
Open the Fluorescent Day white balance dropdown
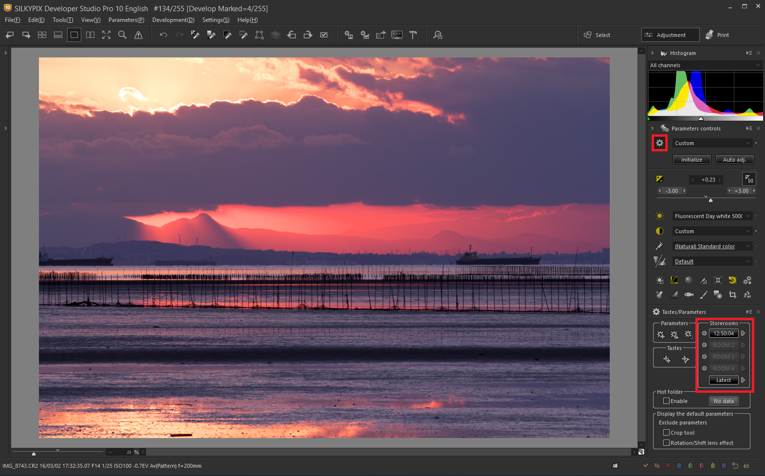[x=712, y=216]
